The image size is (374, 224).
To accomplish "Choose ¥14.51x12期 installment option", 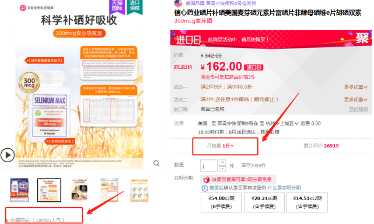I will (307, 202).
